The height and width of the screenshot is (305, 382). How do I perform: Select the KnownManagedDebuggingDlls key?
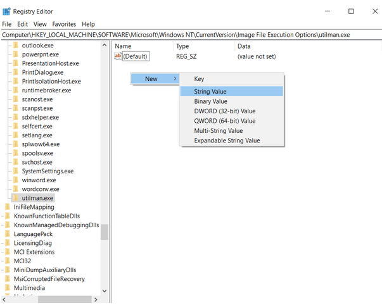(56, 225)
